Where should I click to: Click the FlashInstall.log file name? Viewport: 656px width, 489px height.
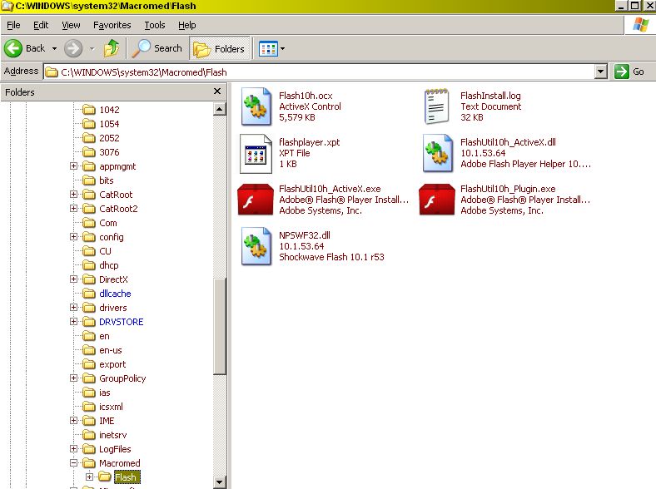(x=490, y=96)
